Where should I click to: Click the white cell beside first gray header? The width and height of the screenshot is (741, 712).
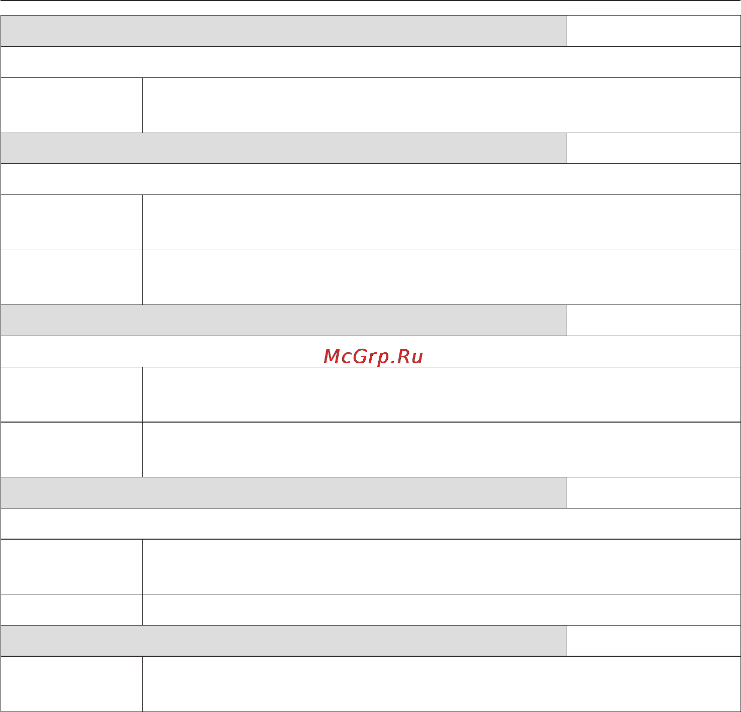(654, 31)
